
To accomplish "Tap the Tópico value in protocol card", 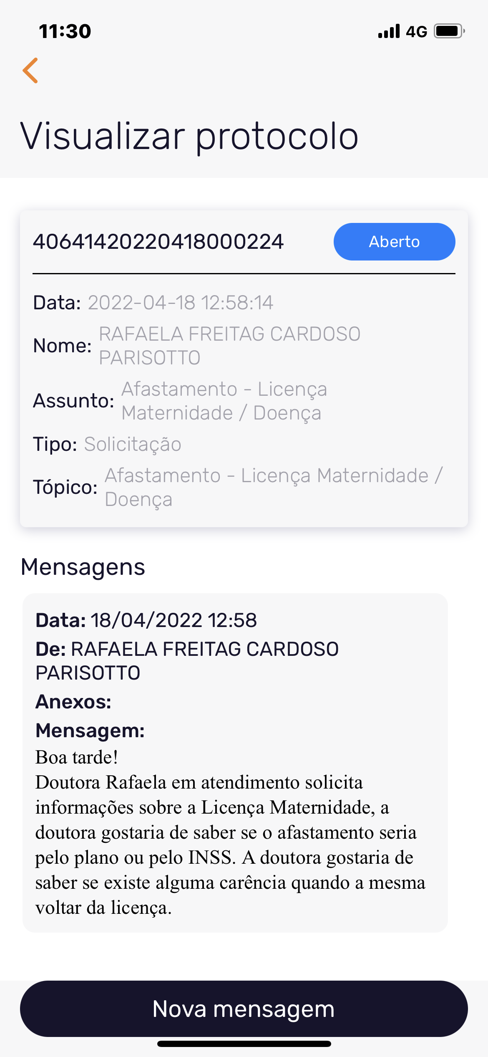I will (x=273, y=487).
